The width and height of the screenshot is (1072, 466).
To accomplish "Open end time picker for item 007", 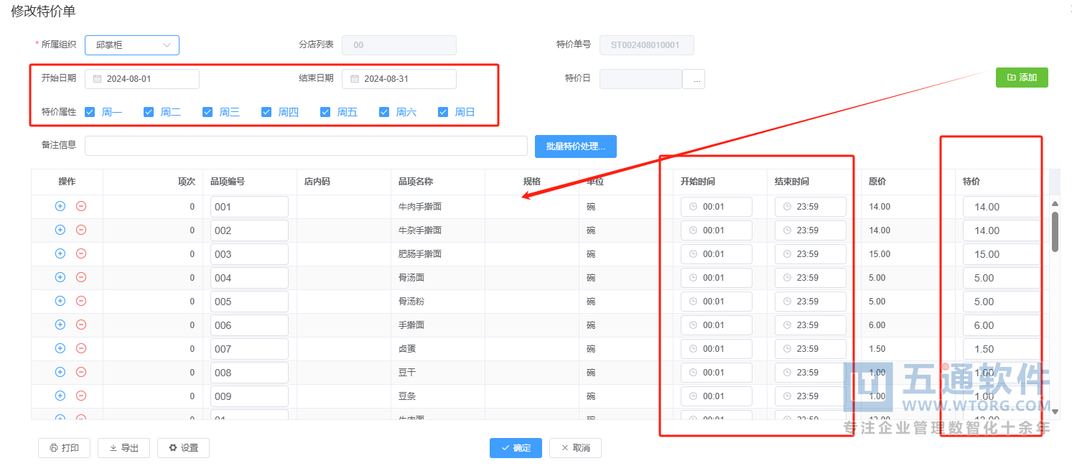I will pyautogui.click(x=811, y=349).
